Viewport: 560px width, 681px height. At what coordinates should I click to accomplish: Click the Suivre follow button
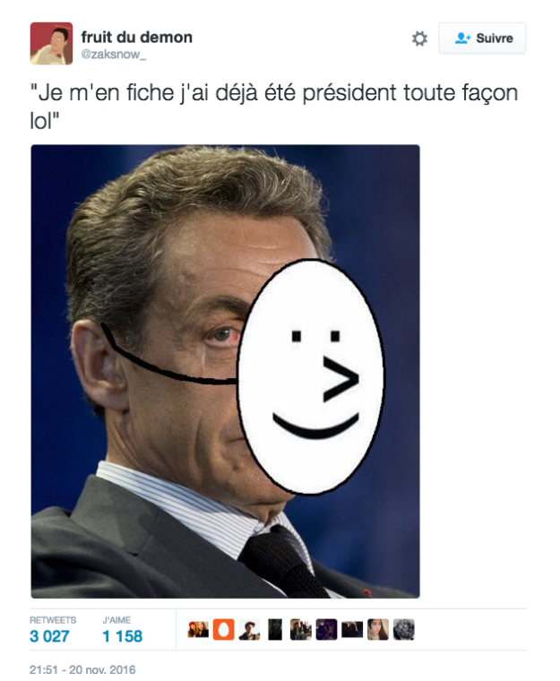coord(482,39)
